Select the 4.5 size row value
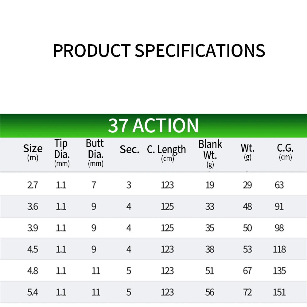The width and height of the screenshot is (307, 307). click(x=33, y=249)
